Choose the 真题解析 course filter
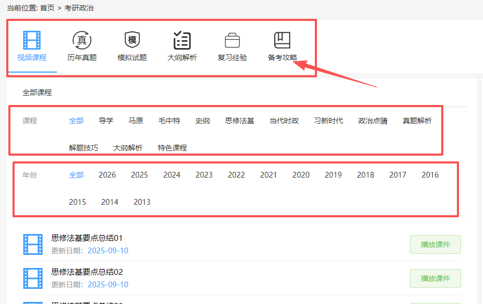 coord(417,121)
